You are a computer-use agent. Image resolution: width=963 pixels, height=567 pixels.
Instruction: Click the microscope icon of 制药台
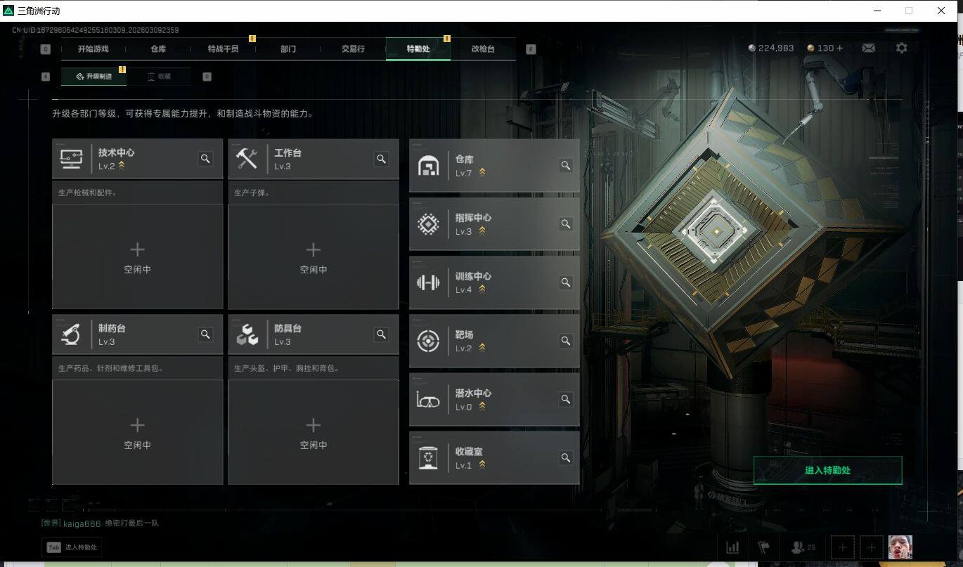coord(71,334)
